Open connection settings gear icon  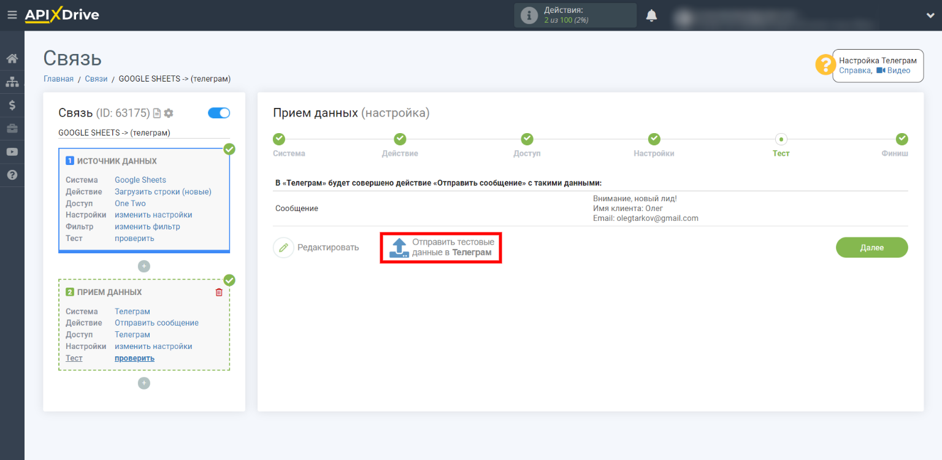coord(169,113)
